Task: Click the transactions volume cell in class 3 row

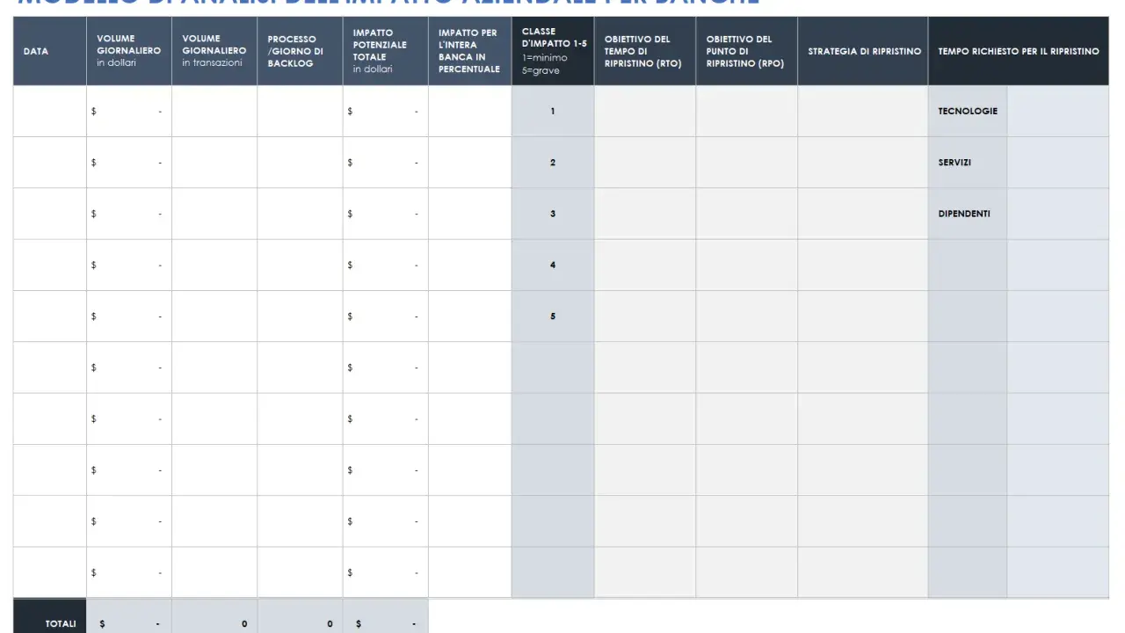Action: point(214,214)
